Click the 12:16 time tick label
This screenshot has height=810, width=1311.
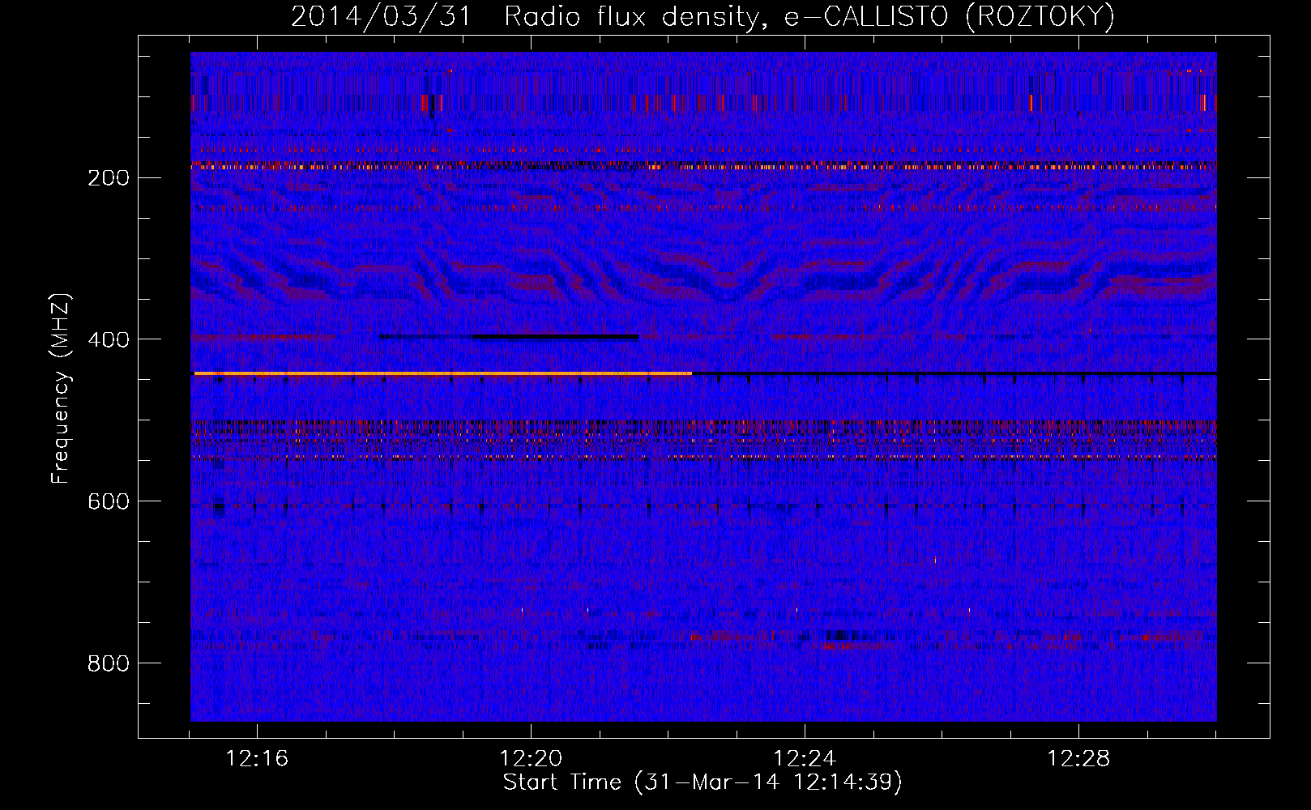coord(257,759)
